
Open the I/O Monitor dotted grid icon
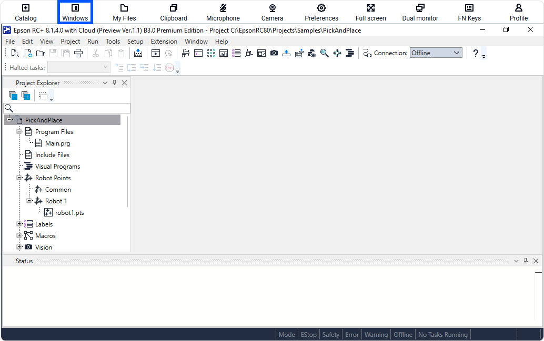(x=211, y=53)
